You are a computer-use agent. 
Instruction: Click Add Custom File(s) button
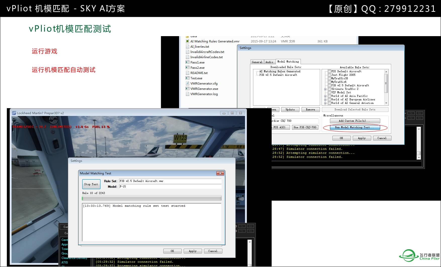point(355,121)
